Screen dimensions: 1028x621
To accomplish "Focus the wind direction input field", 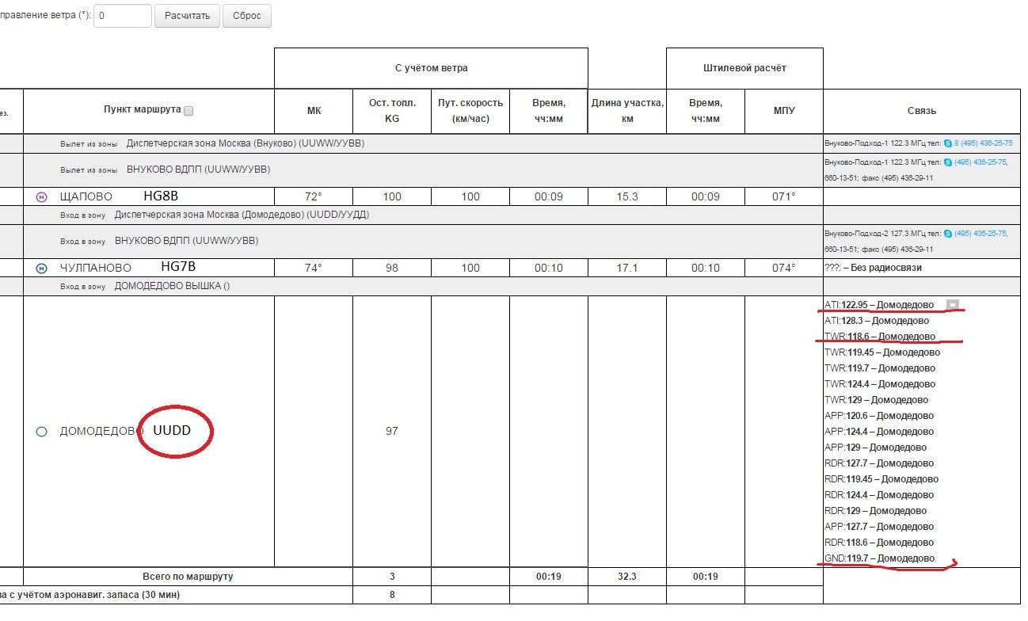I will coord(123,16).
